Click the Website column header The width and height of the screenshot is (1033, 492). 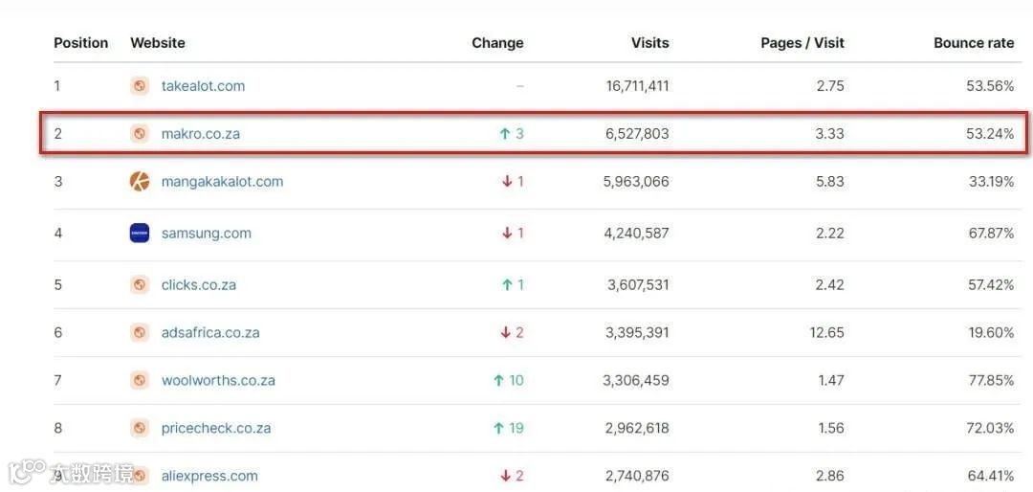tap(158, 43)
